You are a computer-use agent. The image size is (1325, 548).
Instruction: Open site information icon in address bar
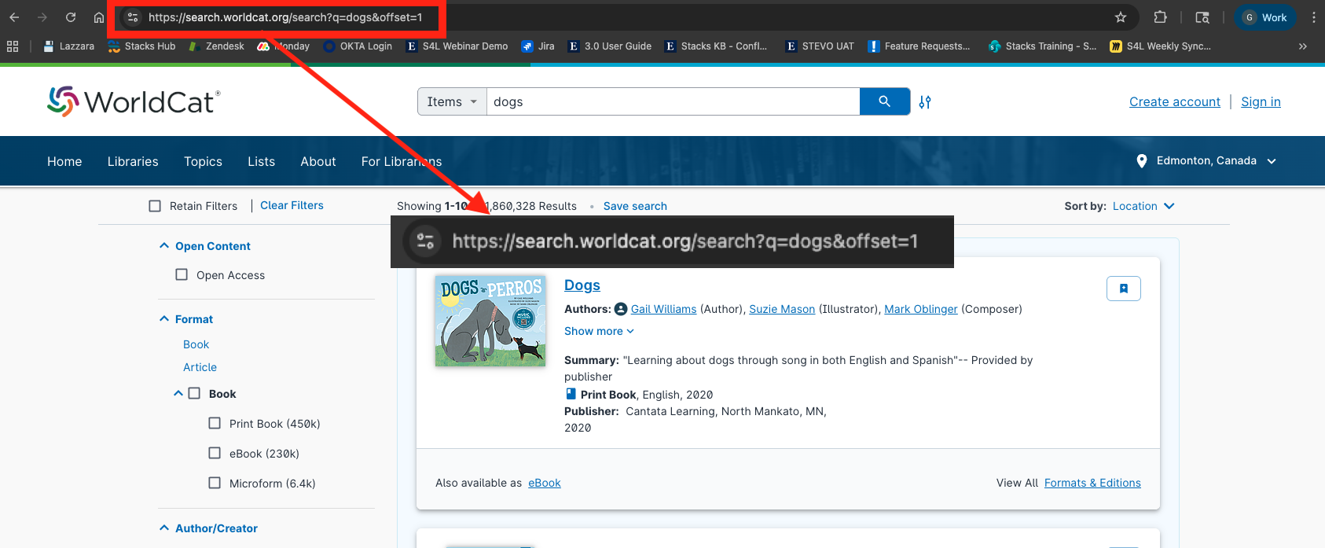point(133,17)
